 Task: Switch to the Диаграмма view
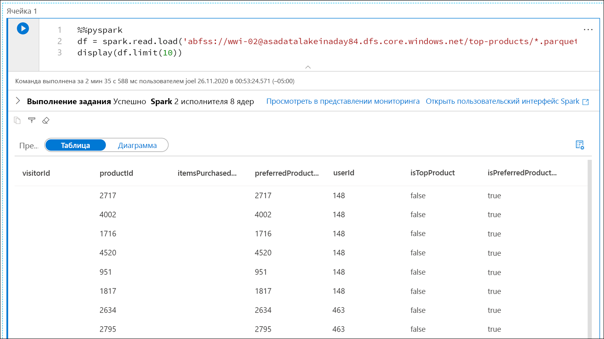(x=137, y=145)
